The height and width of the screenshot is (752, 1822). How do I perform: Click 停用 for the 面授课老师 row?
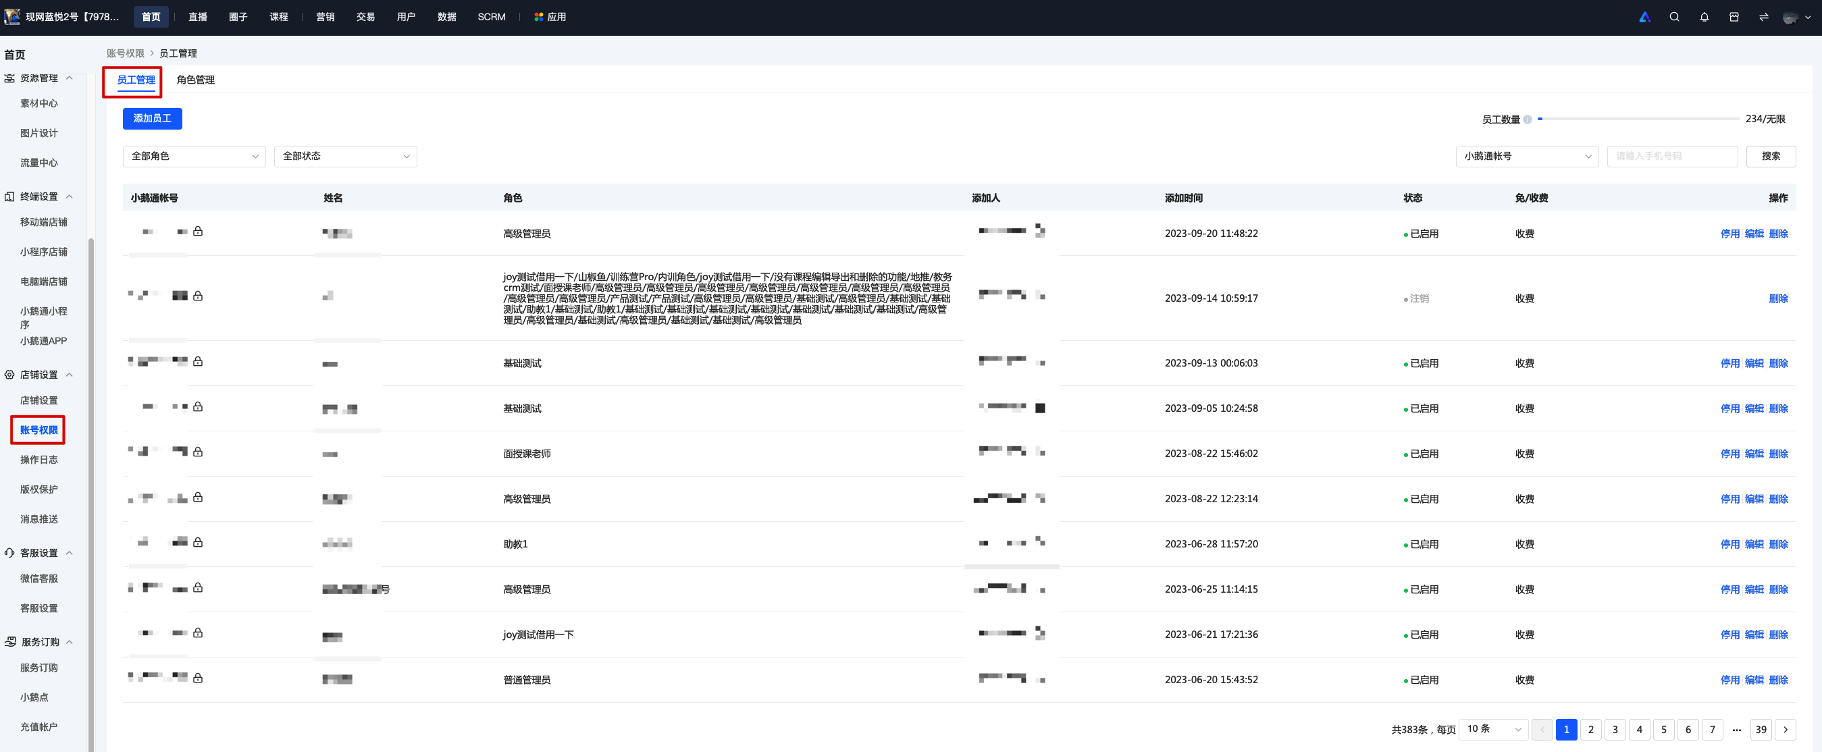click(x=1729, y=454)
